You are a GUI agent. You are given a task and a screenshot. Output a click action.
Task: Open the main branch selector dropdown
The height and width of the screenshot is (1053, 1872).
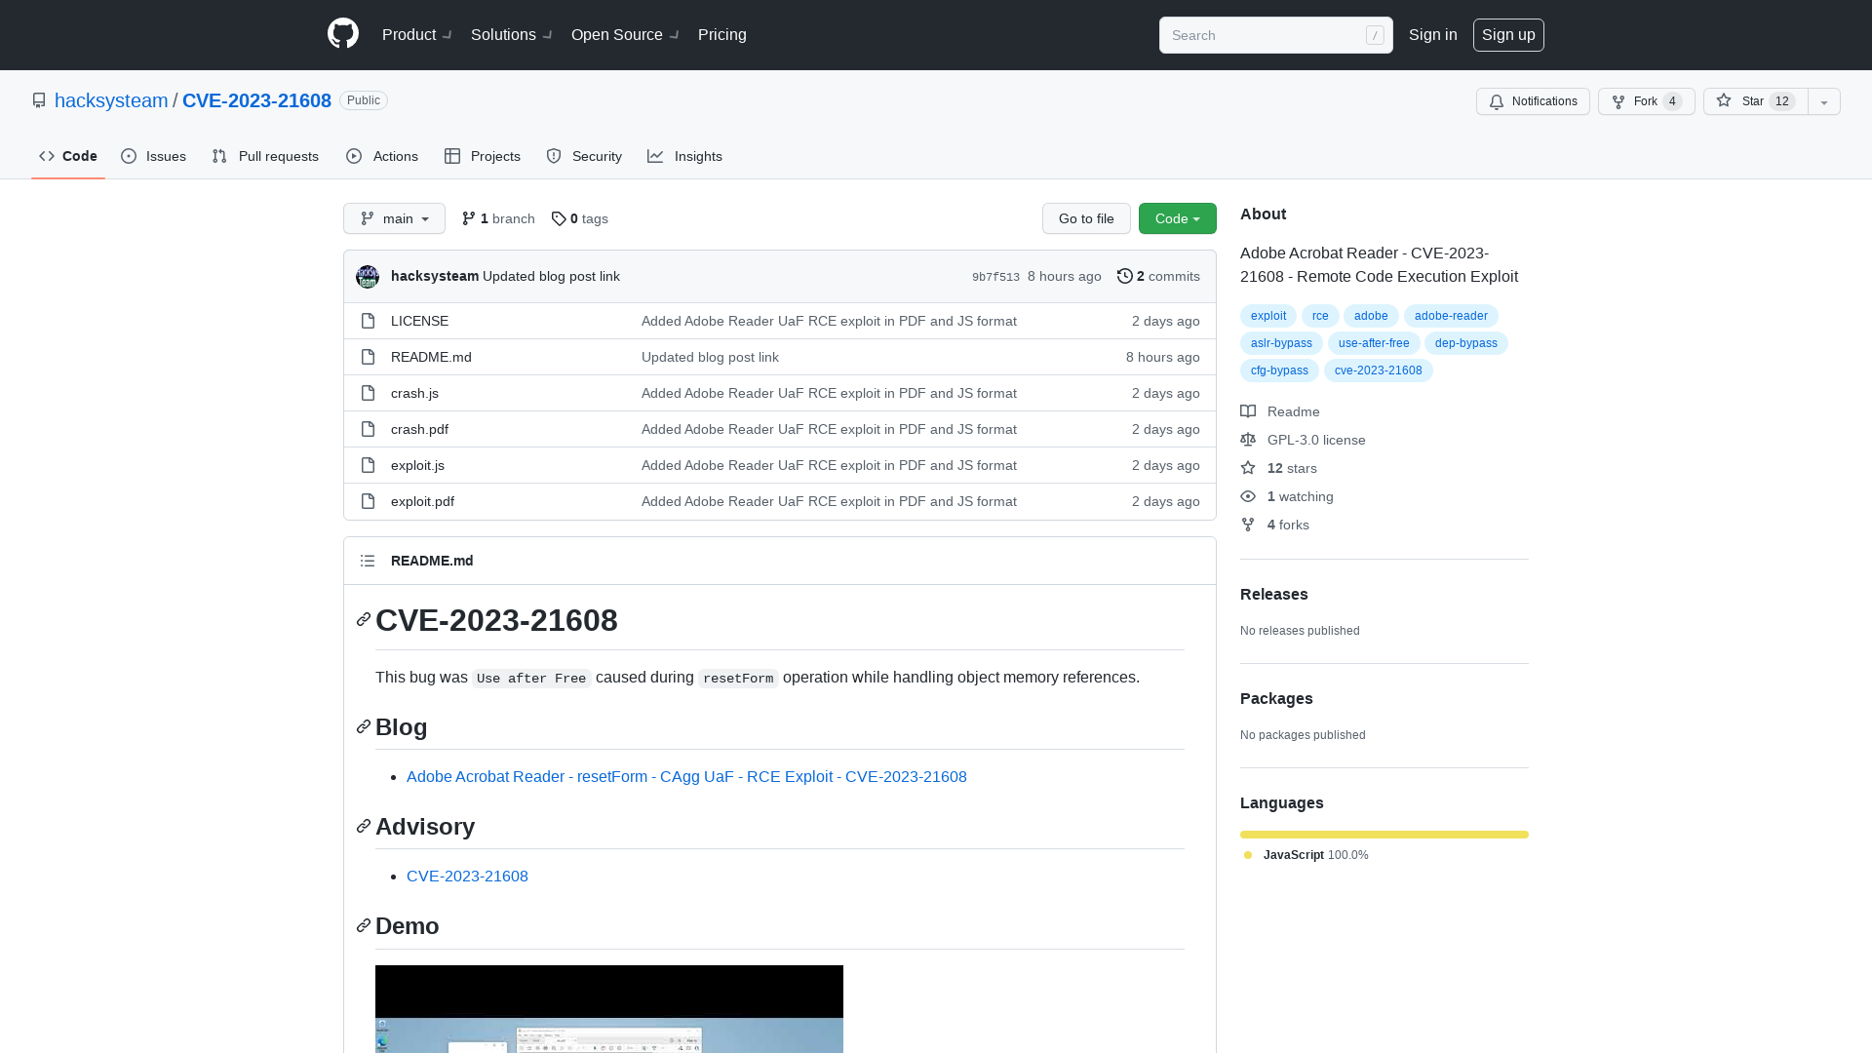coord(394,218)
